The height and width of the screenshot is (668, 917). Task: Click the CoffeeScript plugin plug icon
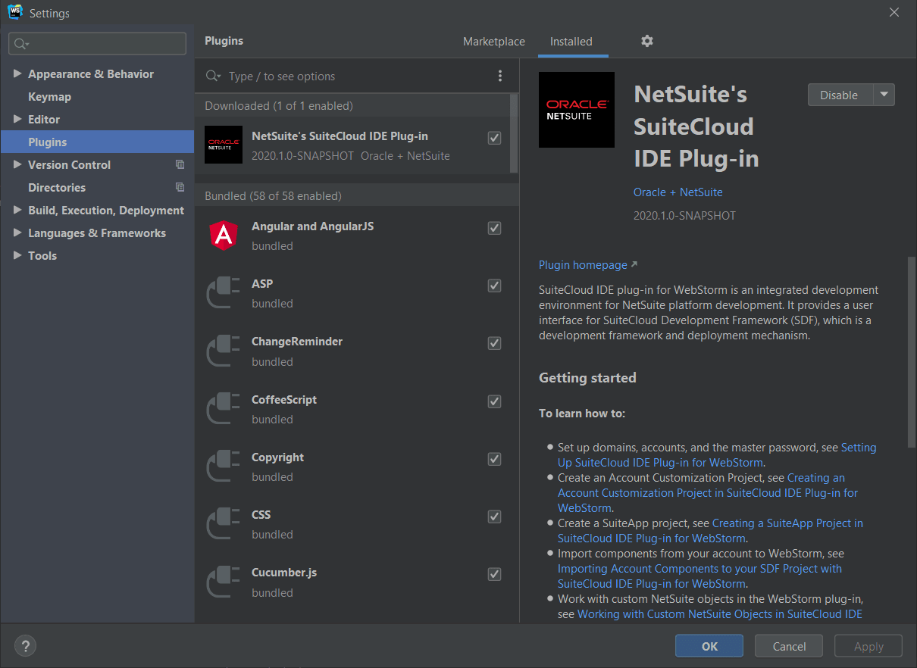[x=224, y=409]
